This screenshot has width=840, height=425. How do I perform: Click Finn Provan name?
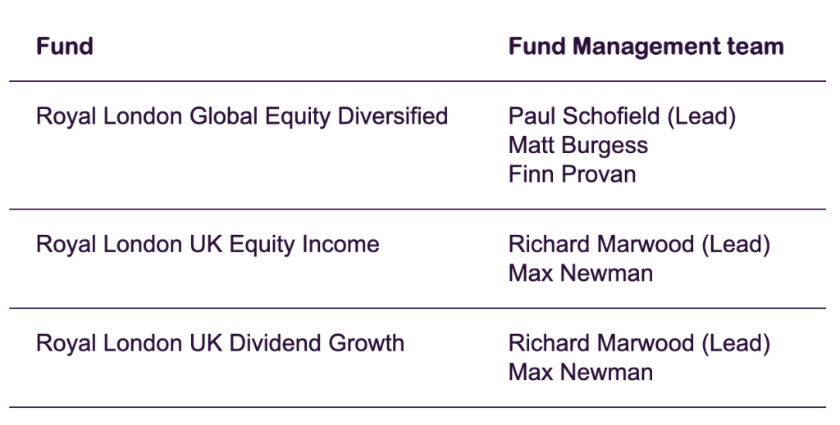point(572,174)
